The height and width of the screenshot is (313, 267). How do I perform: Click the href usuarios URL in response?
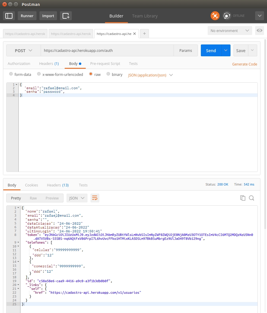click(95, 293)
